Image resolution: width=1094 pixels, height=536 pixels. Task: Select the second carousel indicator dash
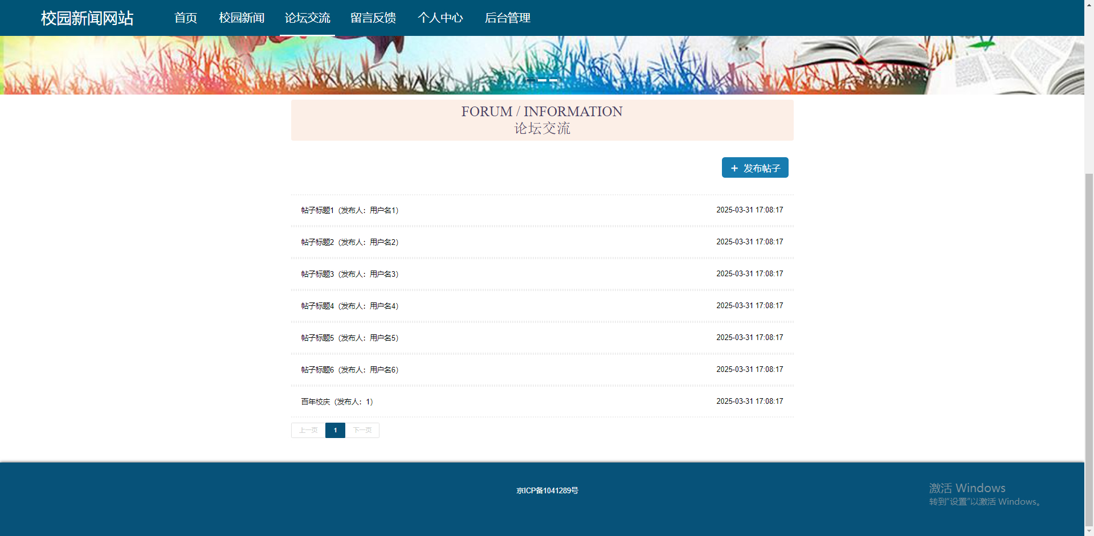click(542, 81)
